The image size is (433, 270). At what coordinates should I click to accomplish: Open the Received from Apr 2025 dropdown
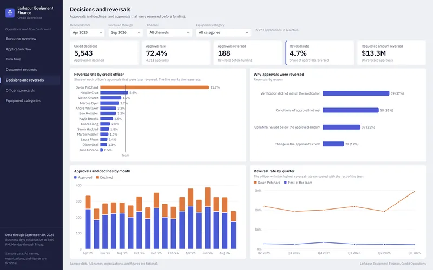click(87, 32)
